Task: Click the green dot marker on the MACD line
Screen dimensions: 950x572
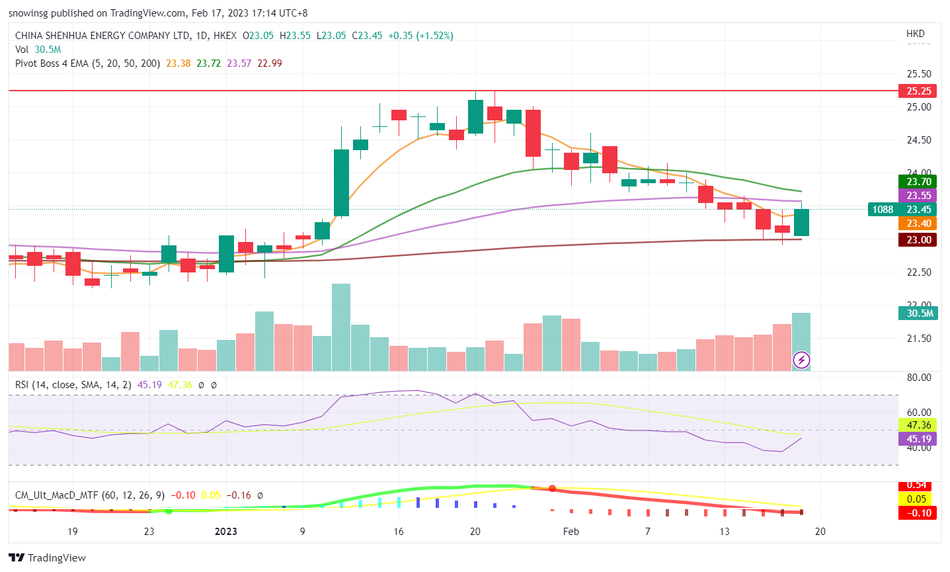Action: (x=169, y=511)
